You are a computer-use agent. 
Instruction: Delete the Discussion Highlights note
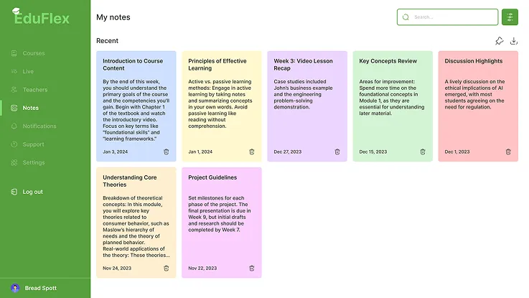click(x=508, y=152)
